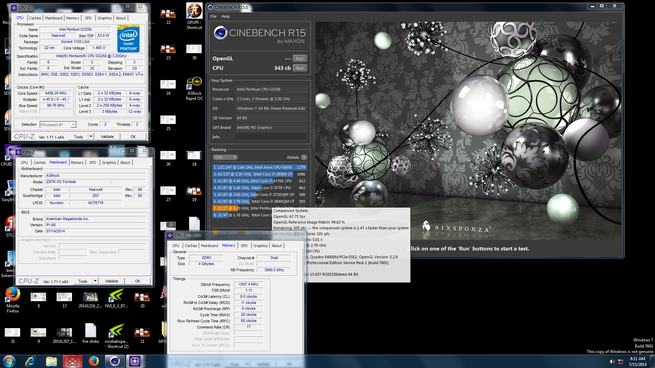Run the CPU benchmark
Screen dimensions: 655x368
click(300, 68)
